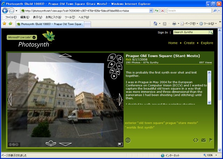Expand the Home button dropdown arrow

coord(160,24)
